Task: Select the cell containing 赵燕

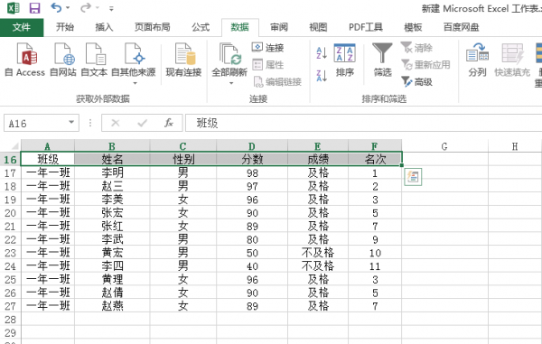Action: click(112, 306)
